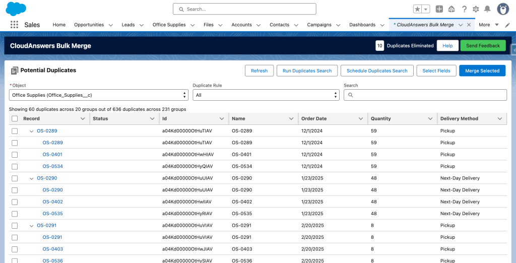Open Salesforce Guidance Center cloud icon
The image size is (516, 263).
click(x=451, y=9)
